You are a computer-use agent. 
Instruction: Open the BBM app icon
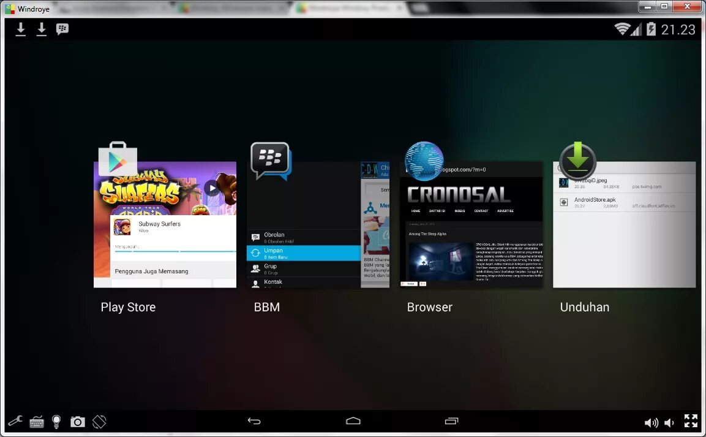271,161
